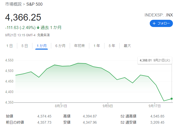Click the INDEXSP: .INX ticker label
The height and width of the screenshot is (128, 176).
pos(159,15)
